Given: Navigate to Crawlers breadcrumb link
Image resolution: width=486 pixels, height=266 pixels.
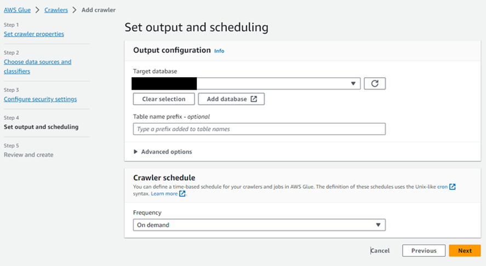Looking at the screenshot, I should pyautogui.click(x=56, y=10).
